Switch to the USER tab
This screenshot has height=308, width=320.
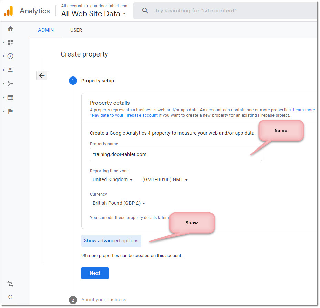[x=76, y=30]
